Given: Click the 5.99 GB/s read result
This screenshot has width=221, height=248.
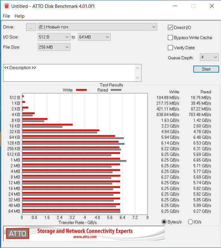Looking at the screenshot, I should [202, 205].
